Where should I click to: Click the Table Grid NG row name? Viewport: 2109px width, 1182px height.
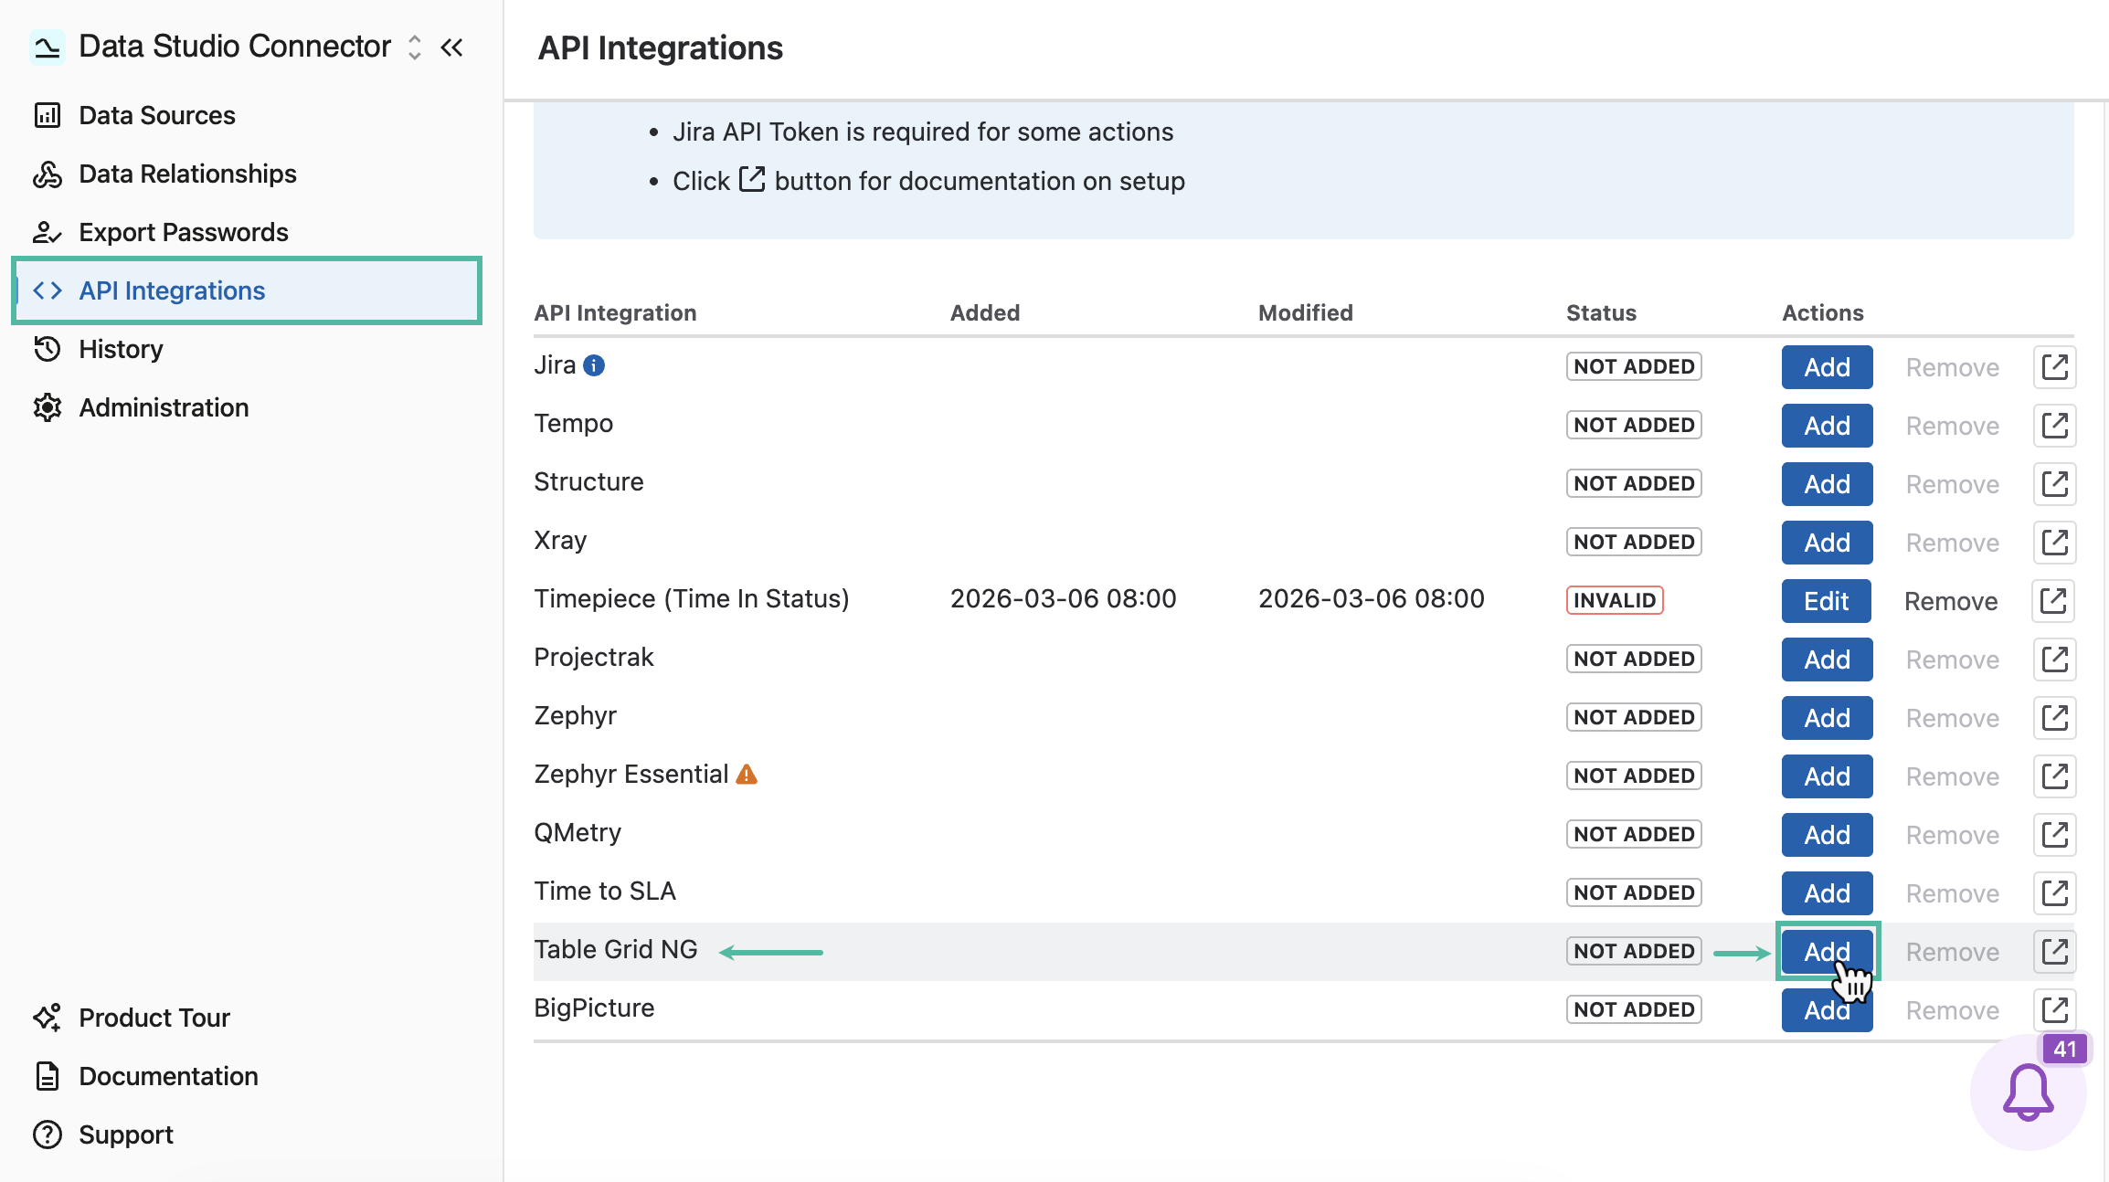point(616,950)
